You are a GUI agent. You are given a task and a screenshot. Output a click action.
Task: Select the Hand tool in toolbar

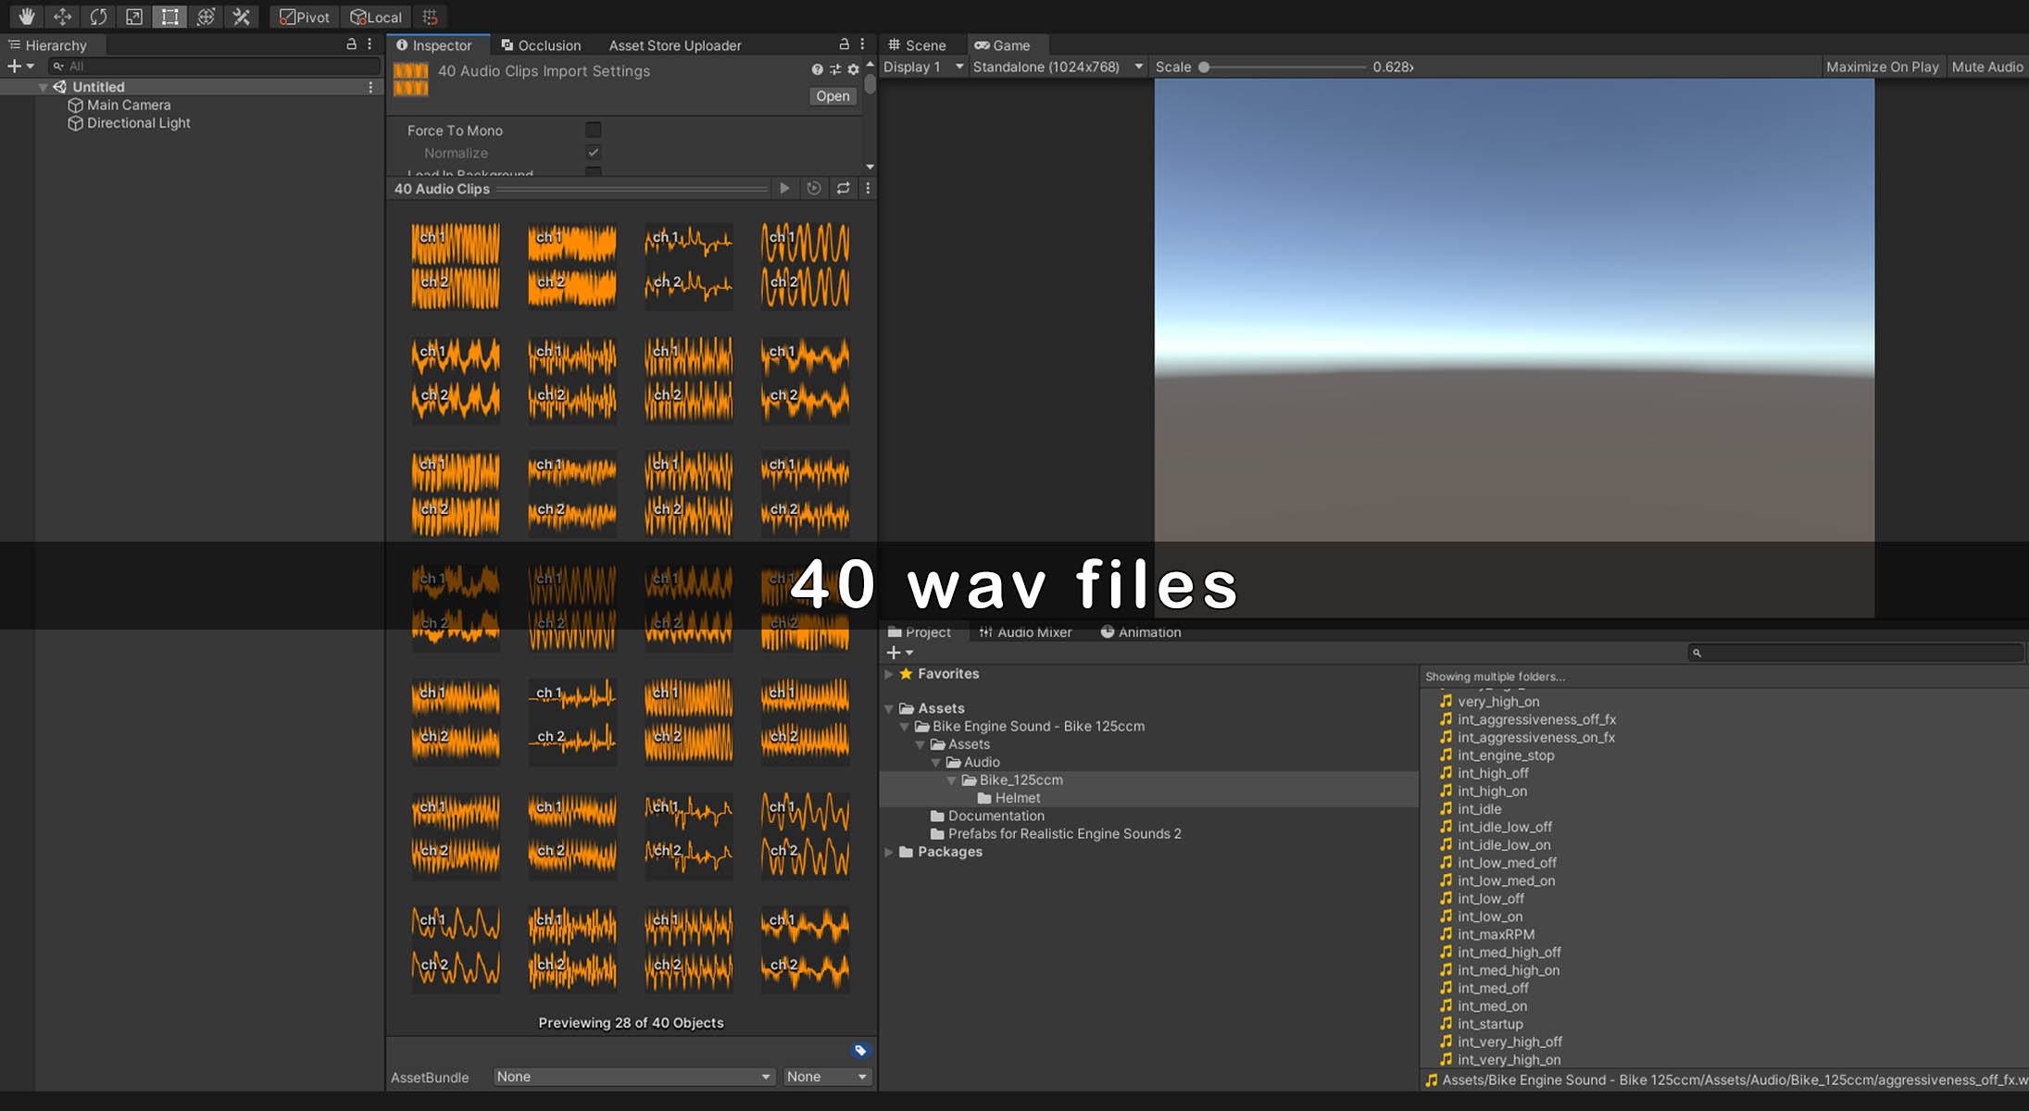point(27,17)
